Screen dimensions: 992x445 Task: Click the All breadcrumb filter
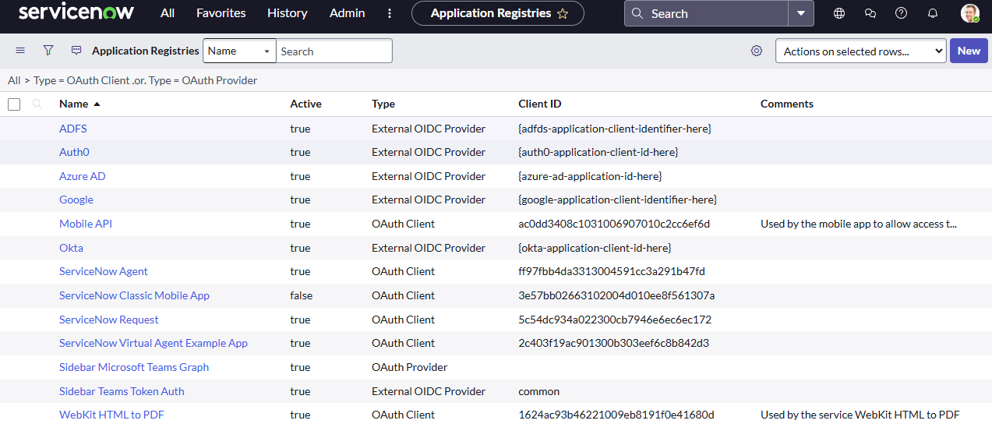14,80
